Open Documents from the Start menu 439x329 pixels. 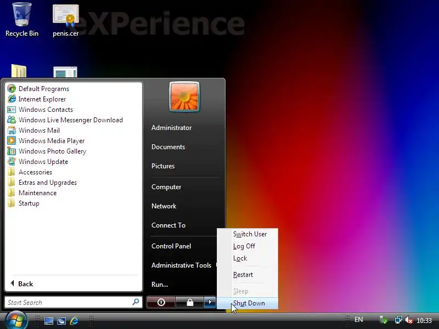pos(168,147)
